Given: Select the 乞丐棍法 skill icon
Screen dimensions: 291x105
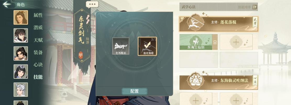Looking at the screenshot, I should 121,46.
